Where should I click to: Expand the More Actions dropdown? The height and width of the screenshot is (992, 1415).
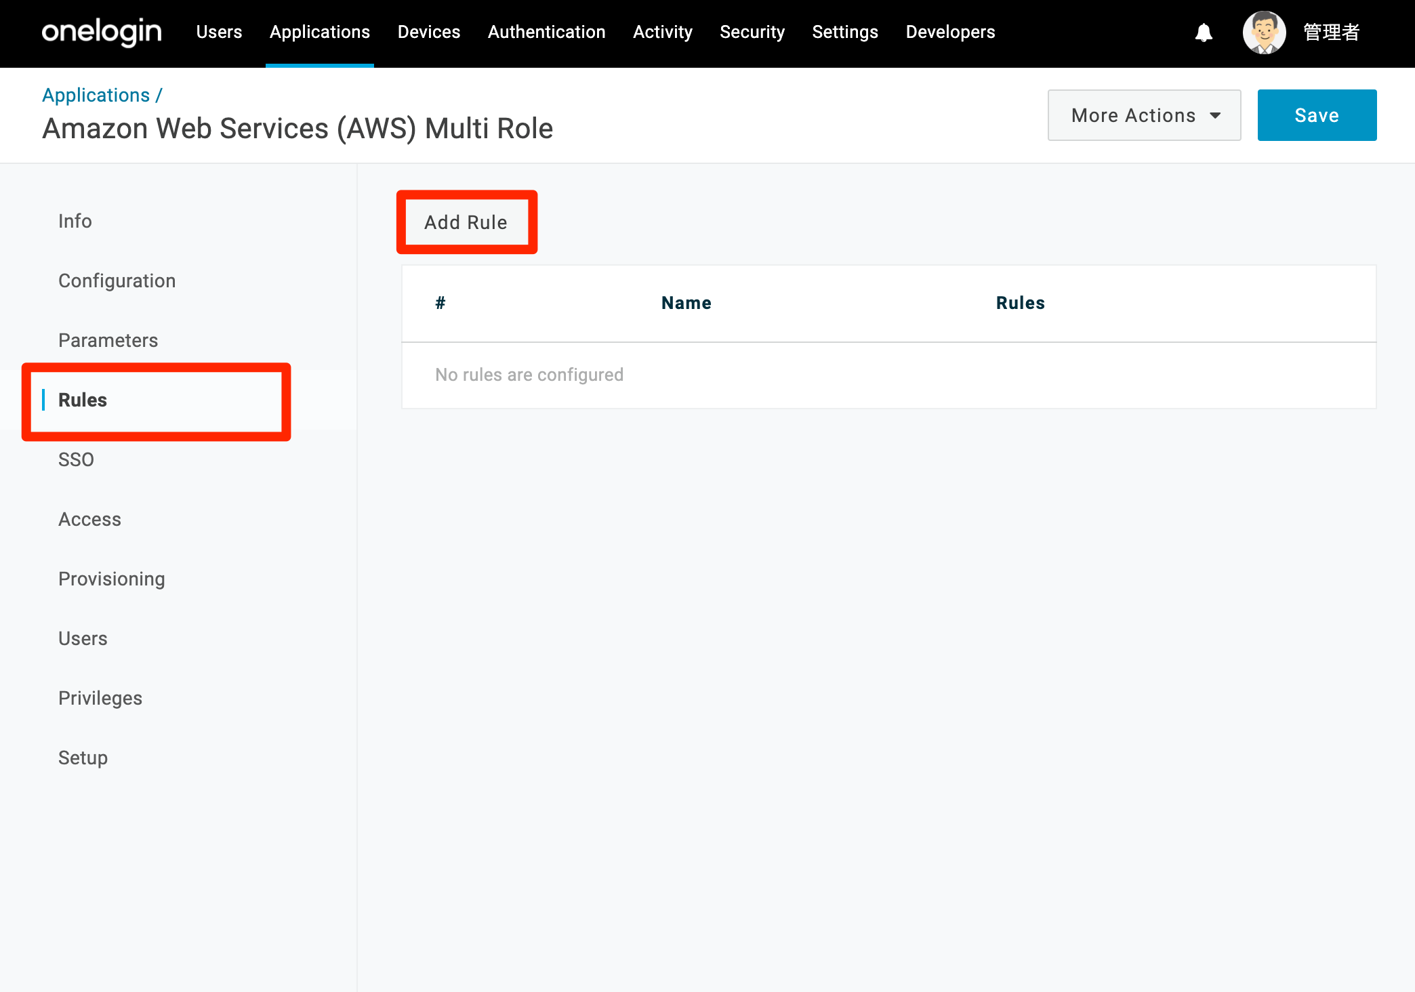pyautogui.click(x=1144, y=115)
